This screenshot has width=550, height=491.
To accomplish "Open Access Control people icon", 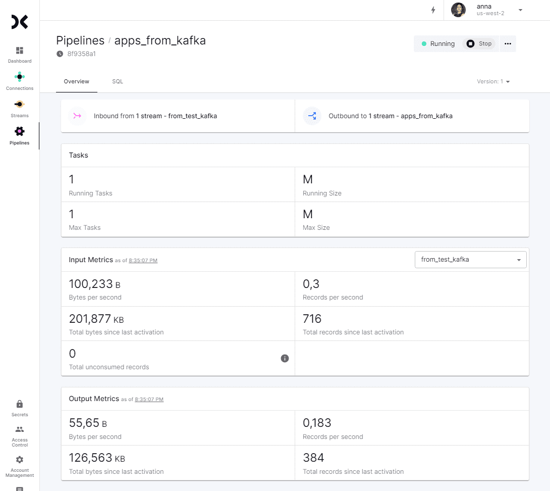I will click(x=20, y=429).
